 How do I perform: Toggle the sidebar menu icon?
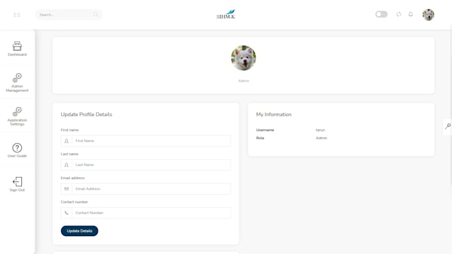click(x=17, y=15)
